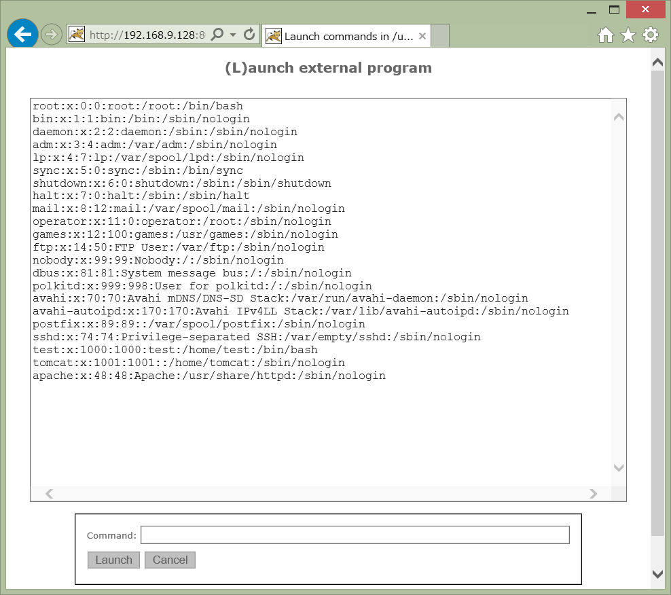This screenshot has height=595, width=671.
Task: Click output box scroll right arrow
Action: pyautogui.click(x=593, y=494)
